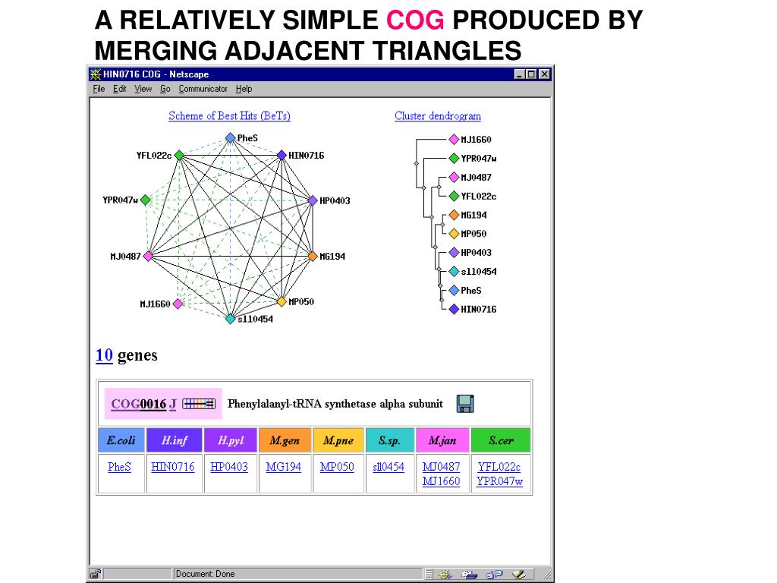Click the PheS diamond in the dendrogram
777x583 pixels.
pyautogui.click(x=454, y=291)
